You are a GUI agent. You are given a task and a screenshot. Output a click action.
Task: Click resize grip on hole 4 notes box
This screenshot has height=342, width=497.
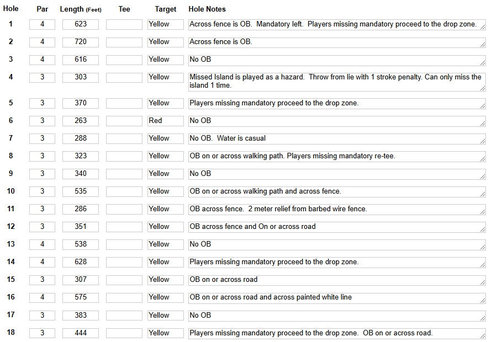tap(483, 88)
